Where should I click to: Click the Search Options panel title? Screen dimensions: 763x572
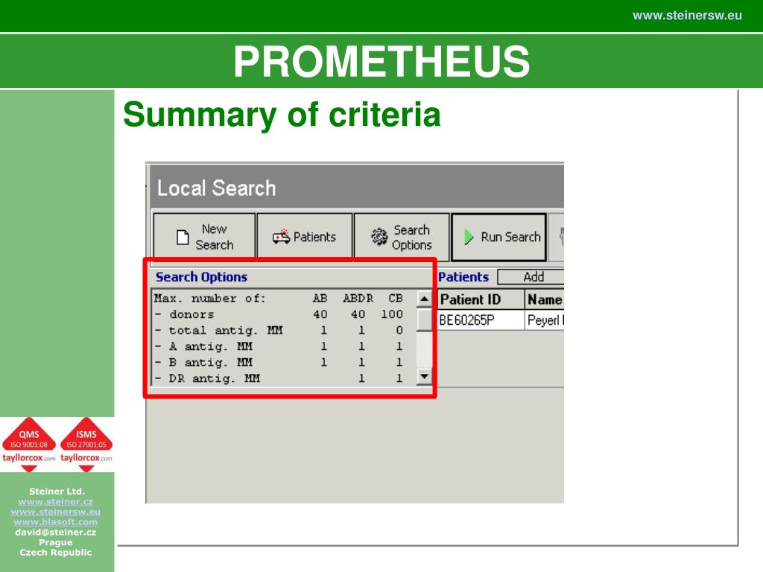click(x=201, y=277)
